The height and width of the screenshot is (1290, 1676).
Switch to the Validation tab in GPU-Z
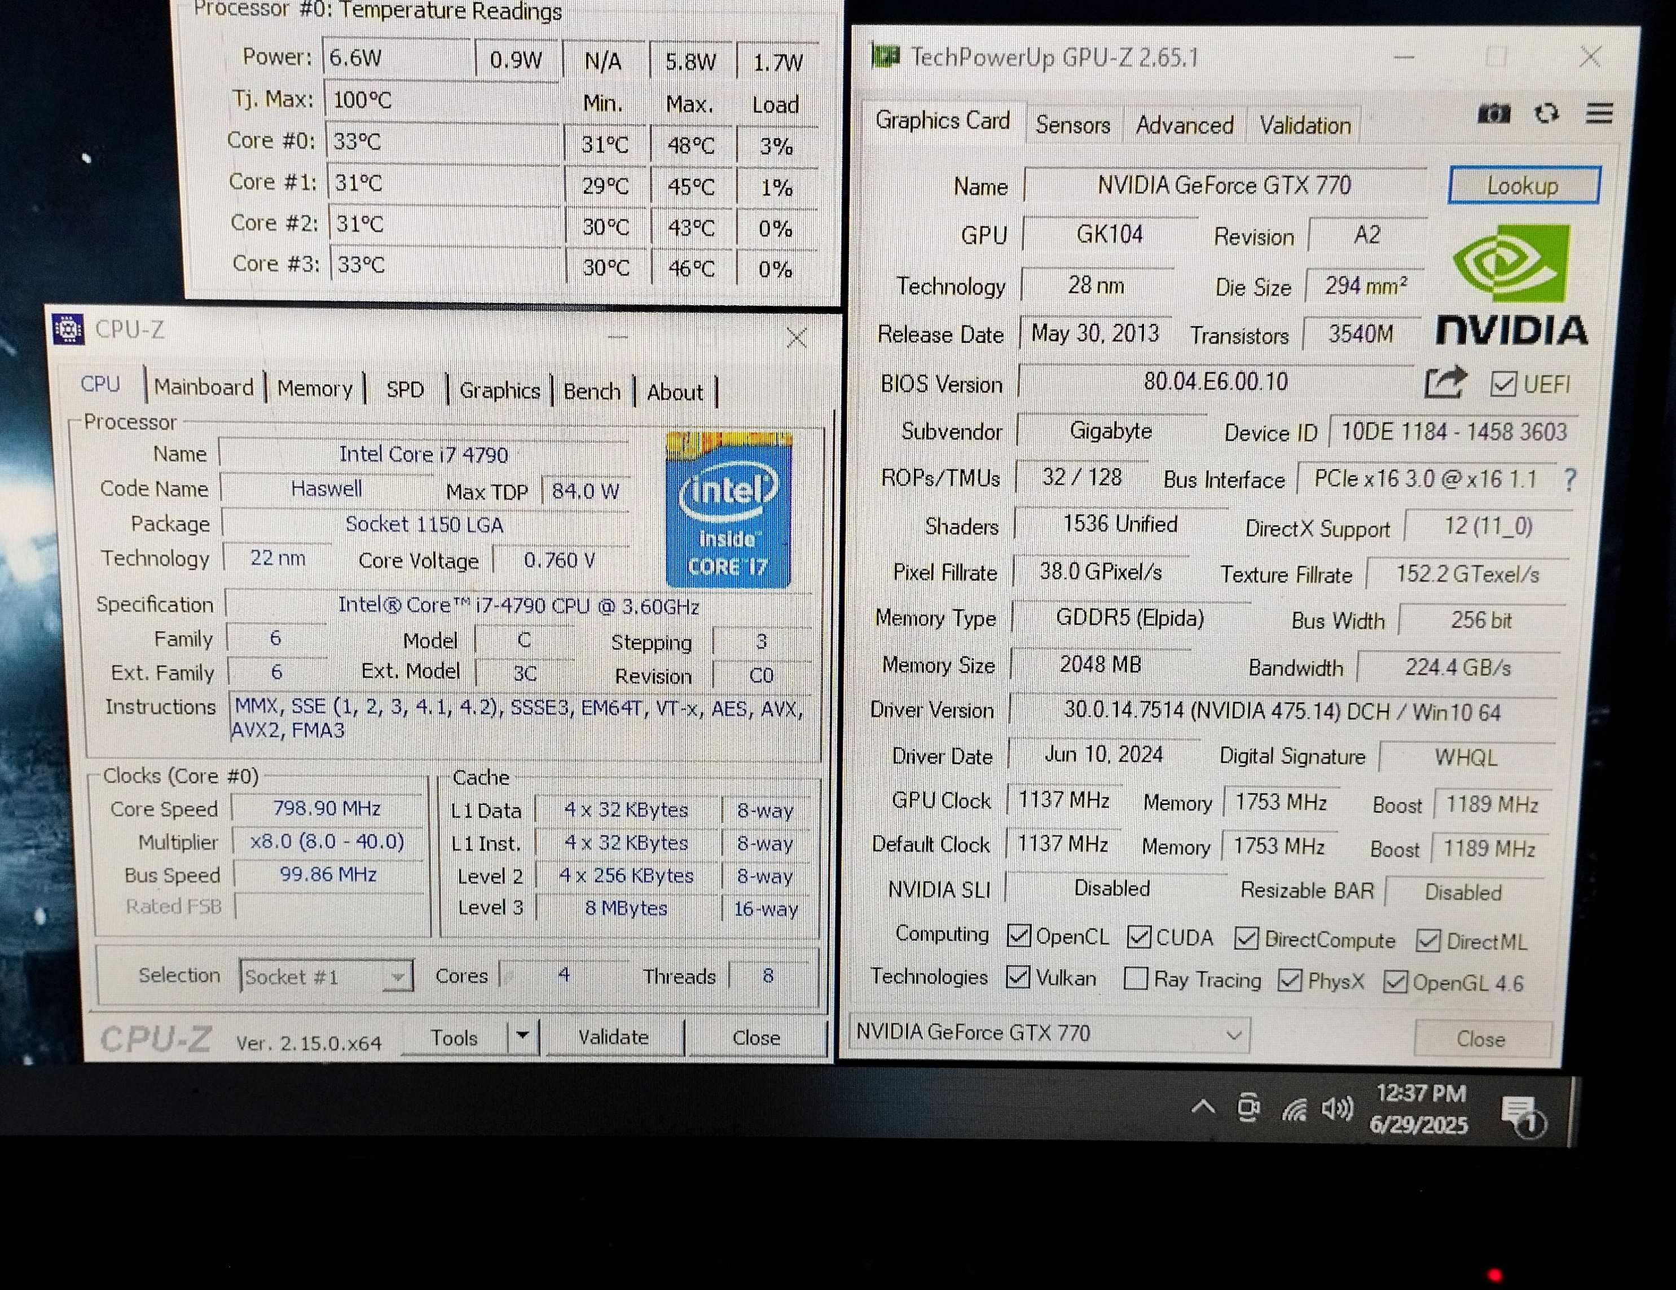[x=1305, y=125]
